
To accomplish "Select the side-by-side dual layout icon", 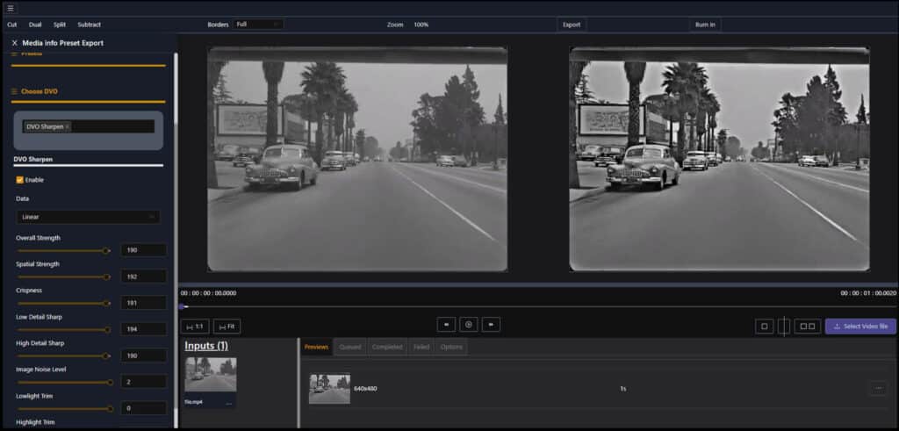I will [808, 327].
